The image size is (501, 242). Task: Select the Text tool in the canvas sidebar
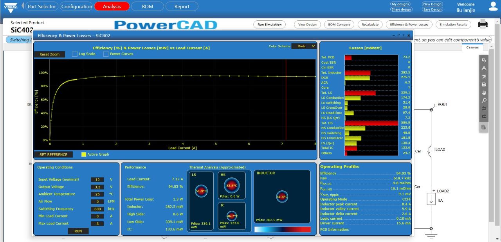[x=484, y=68]
